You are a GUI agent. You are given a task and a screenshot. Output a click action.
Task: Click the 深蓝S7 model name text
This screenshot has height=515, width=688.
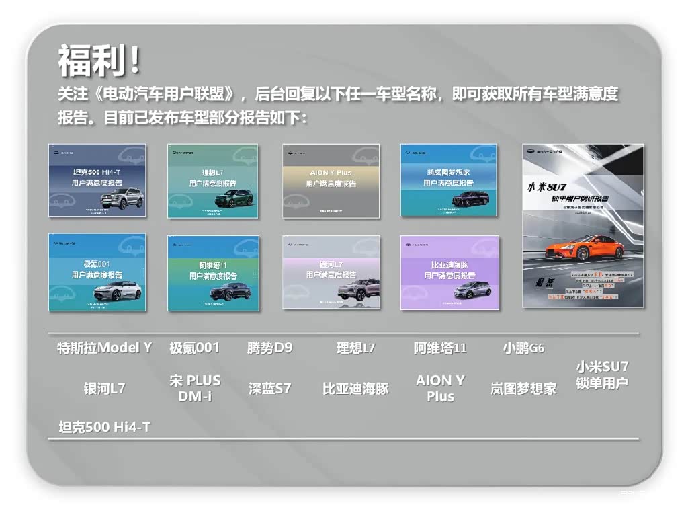269,389
